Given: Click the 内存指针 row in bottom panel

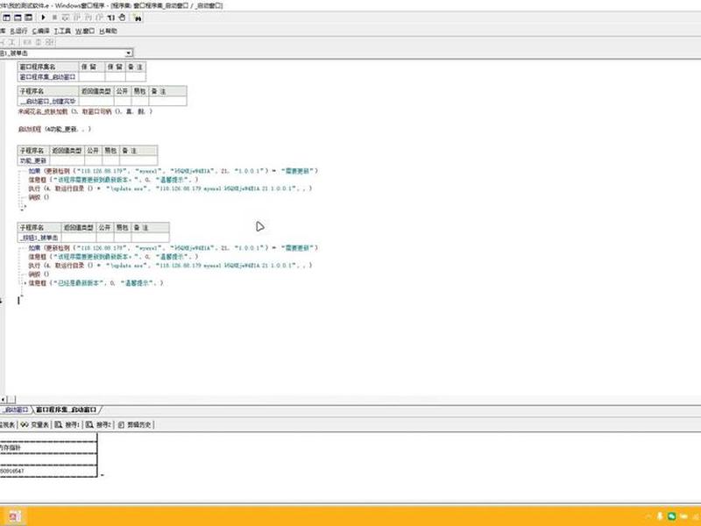Looking at the screenshot, I should pos(48,448).
